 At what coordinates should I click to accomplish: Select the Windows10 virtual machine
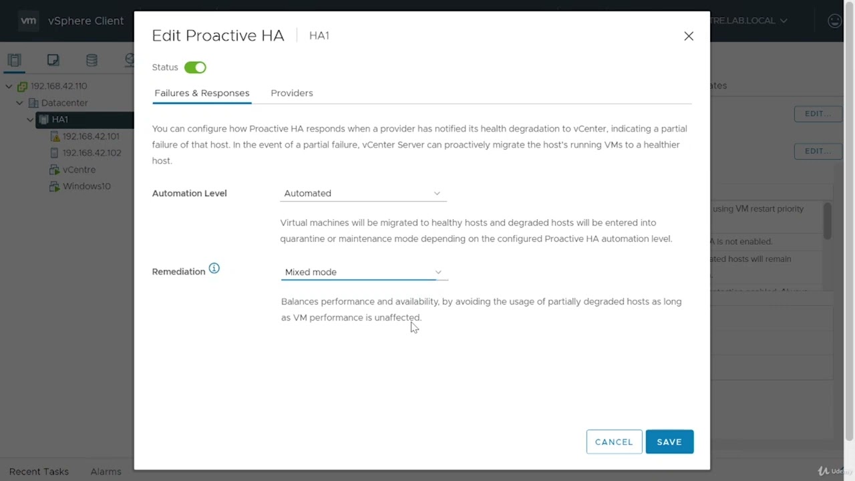point(87,186)
